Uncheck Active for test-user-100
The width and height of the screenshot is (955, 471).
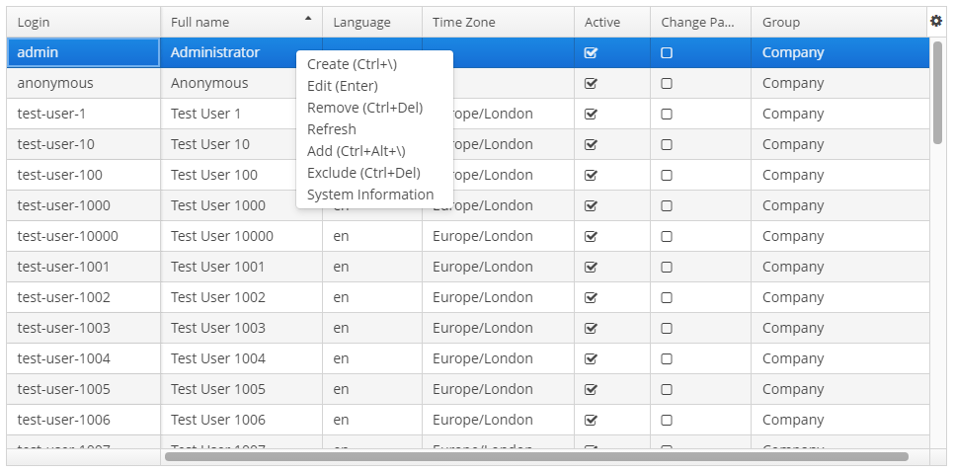point(592,176)
